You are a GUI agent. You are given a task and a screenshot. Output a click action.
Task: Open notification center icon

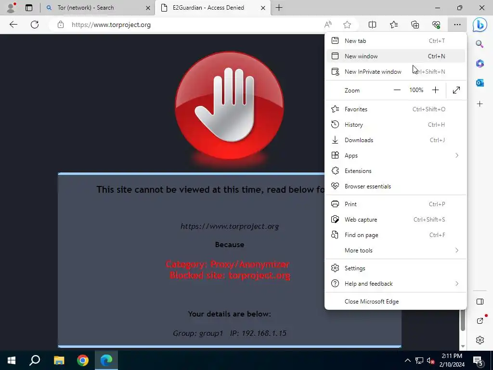(478, 360)
